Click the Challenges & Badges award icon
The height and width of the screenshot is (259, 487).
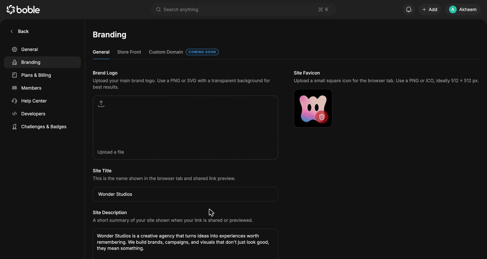[x=14, y=126]
